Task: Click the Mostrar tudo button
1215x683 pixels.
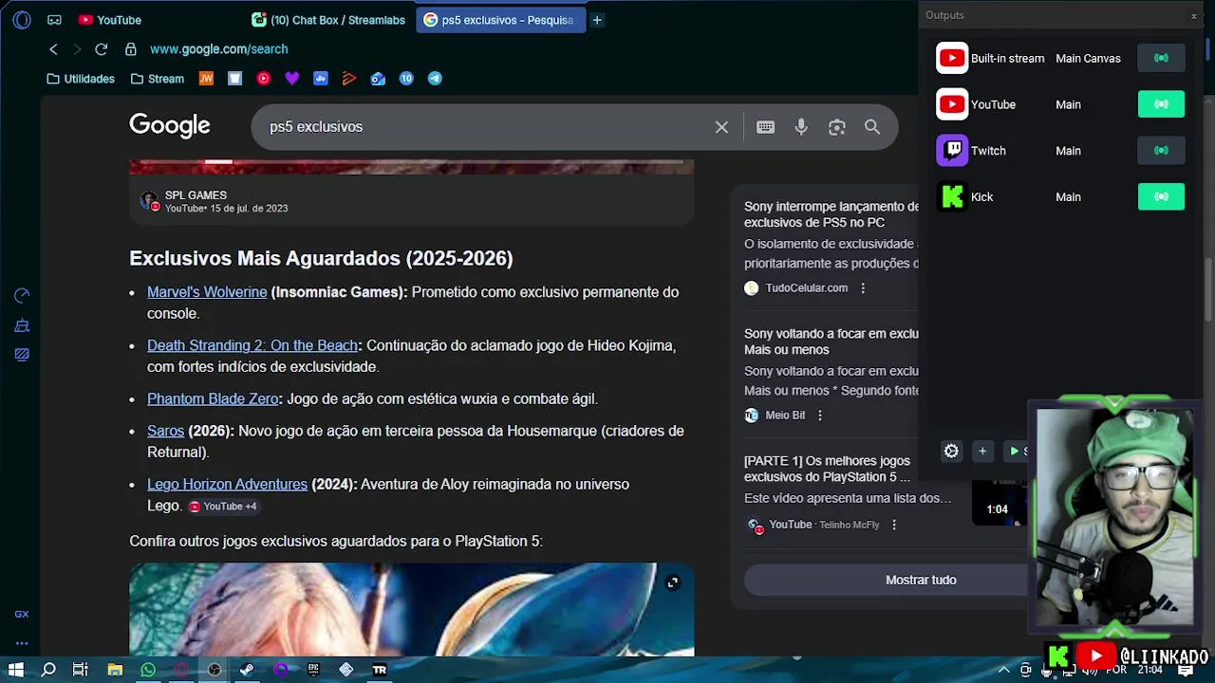Action: [921, 580]
